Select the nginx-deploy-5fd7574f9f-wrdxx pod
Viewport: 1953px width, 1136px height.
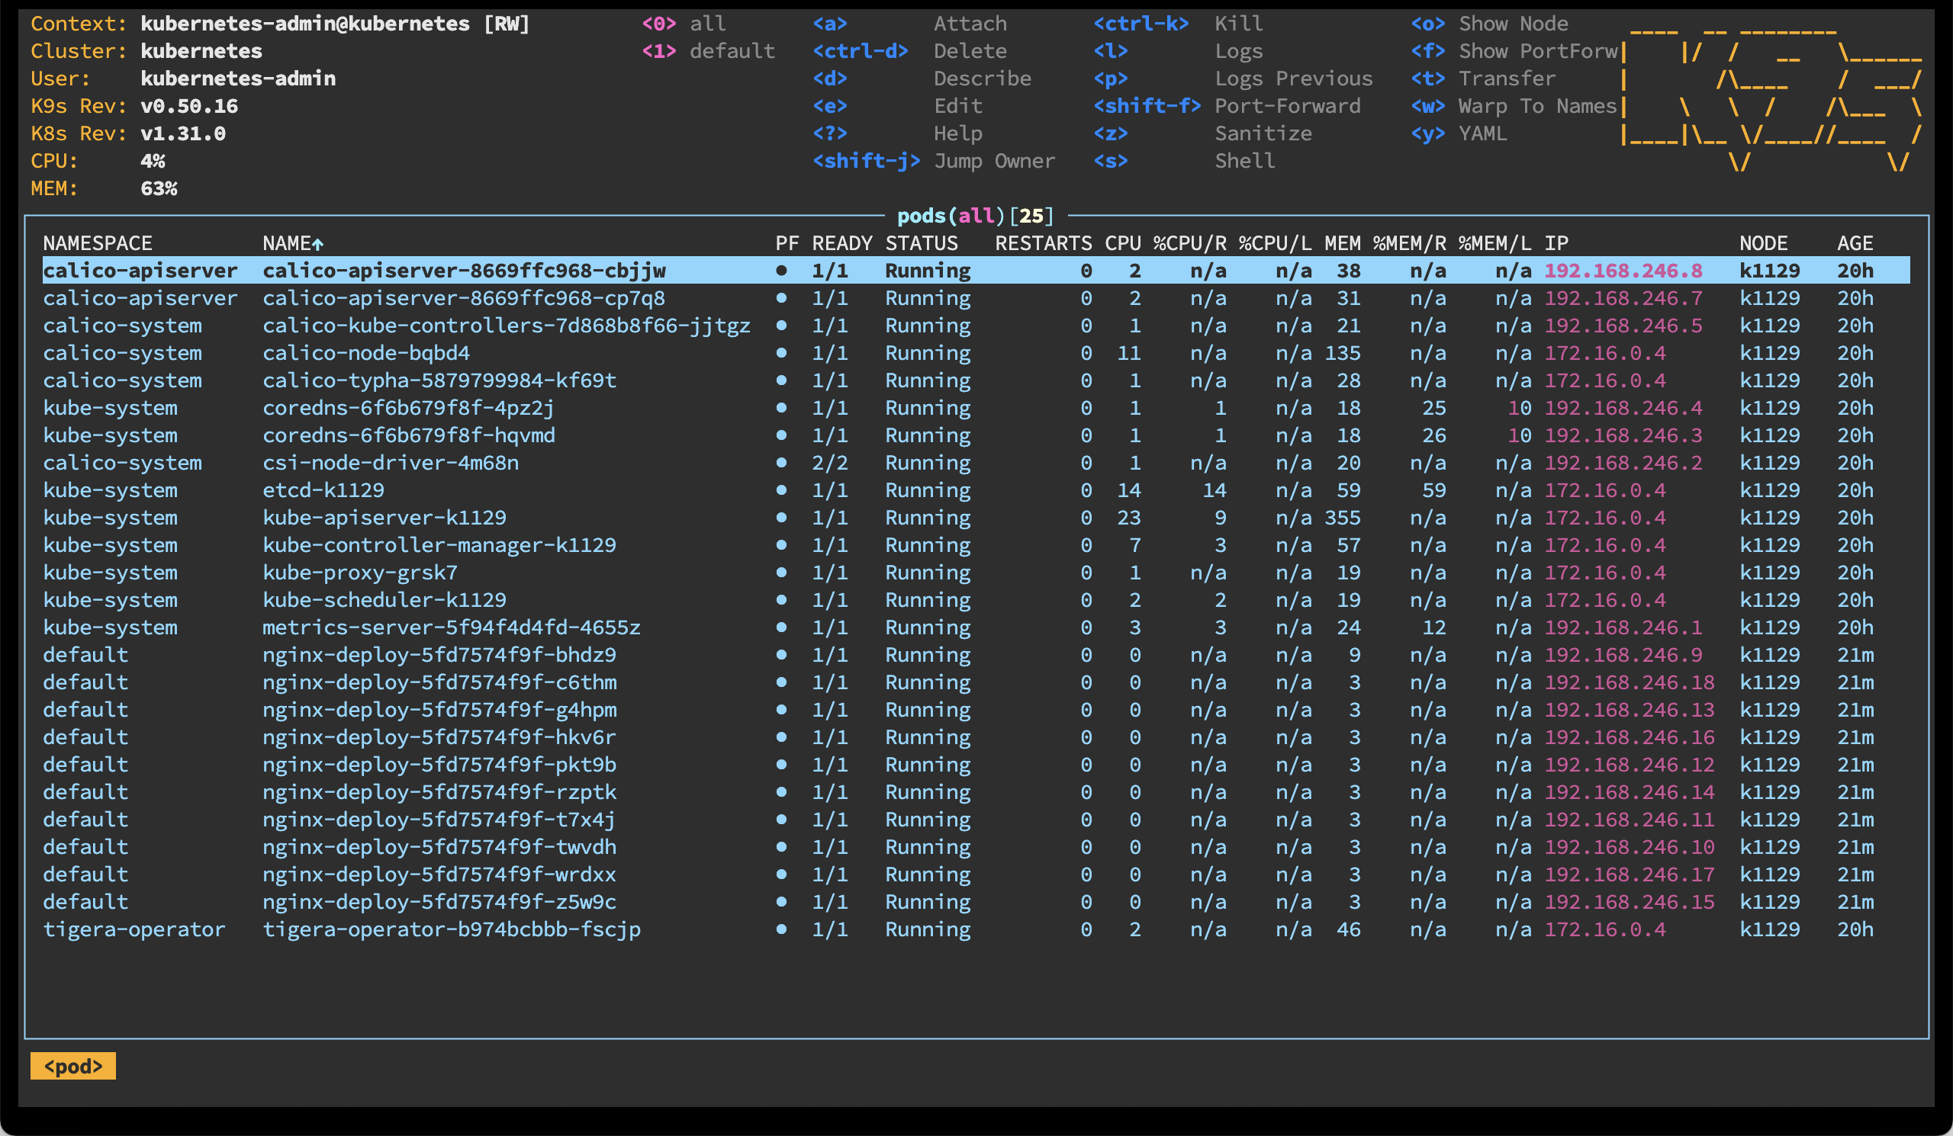click(x=439, y=875)
